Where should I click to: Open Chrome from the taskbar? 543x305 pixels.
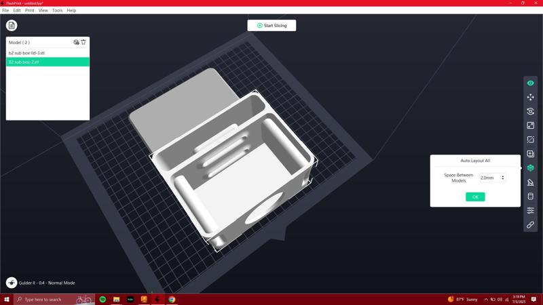click(172, 300)
